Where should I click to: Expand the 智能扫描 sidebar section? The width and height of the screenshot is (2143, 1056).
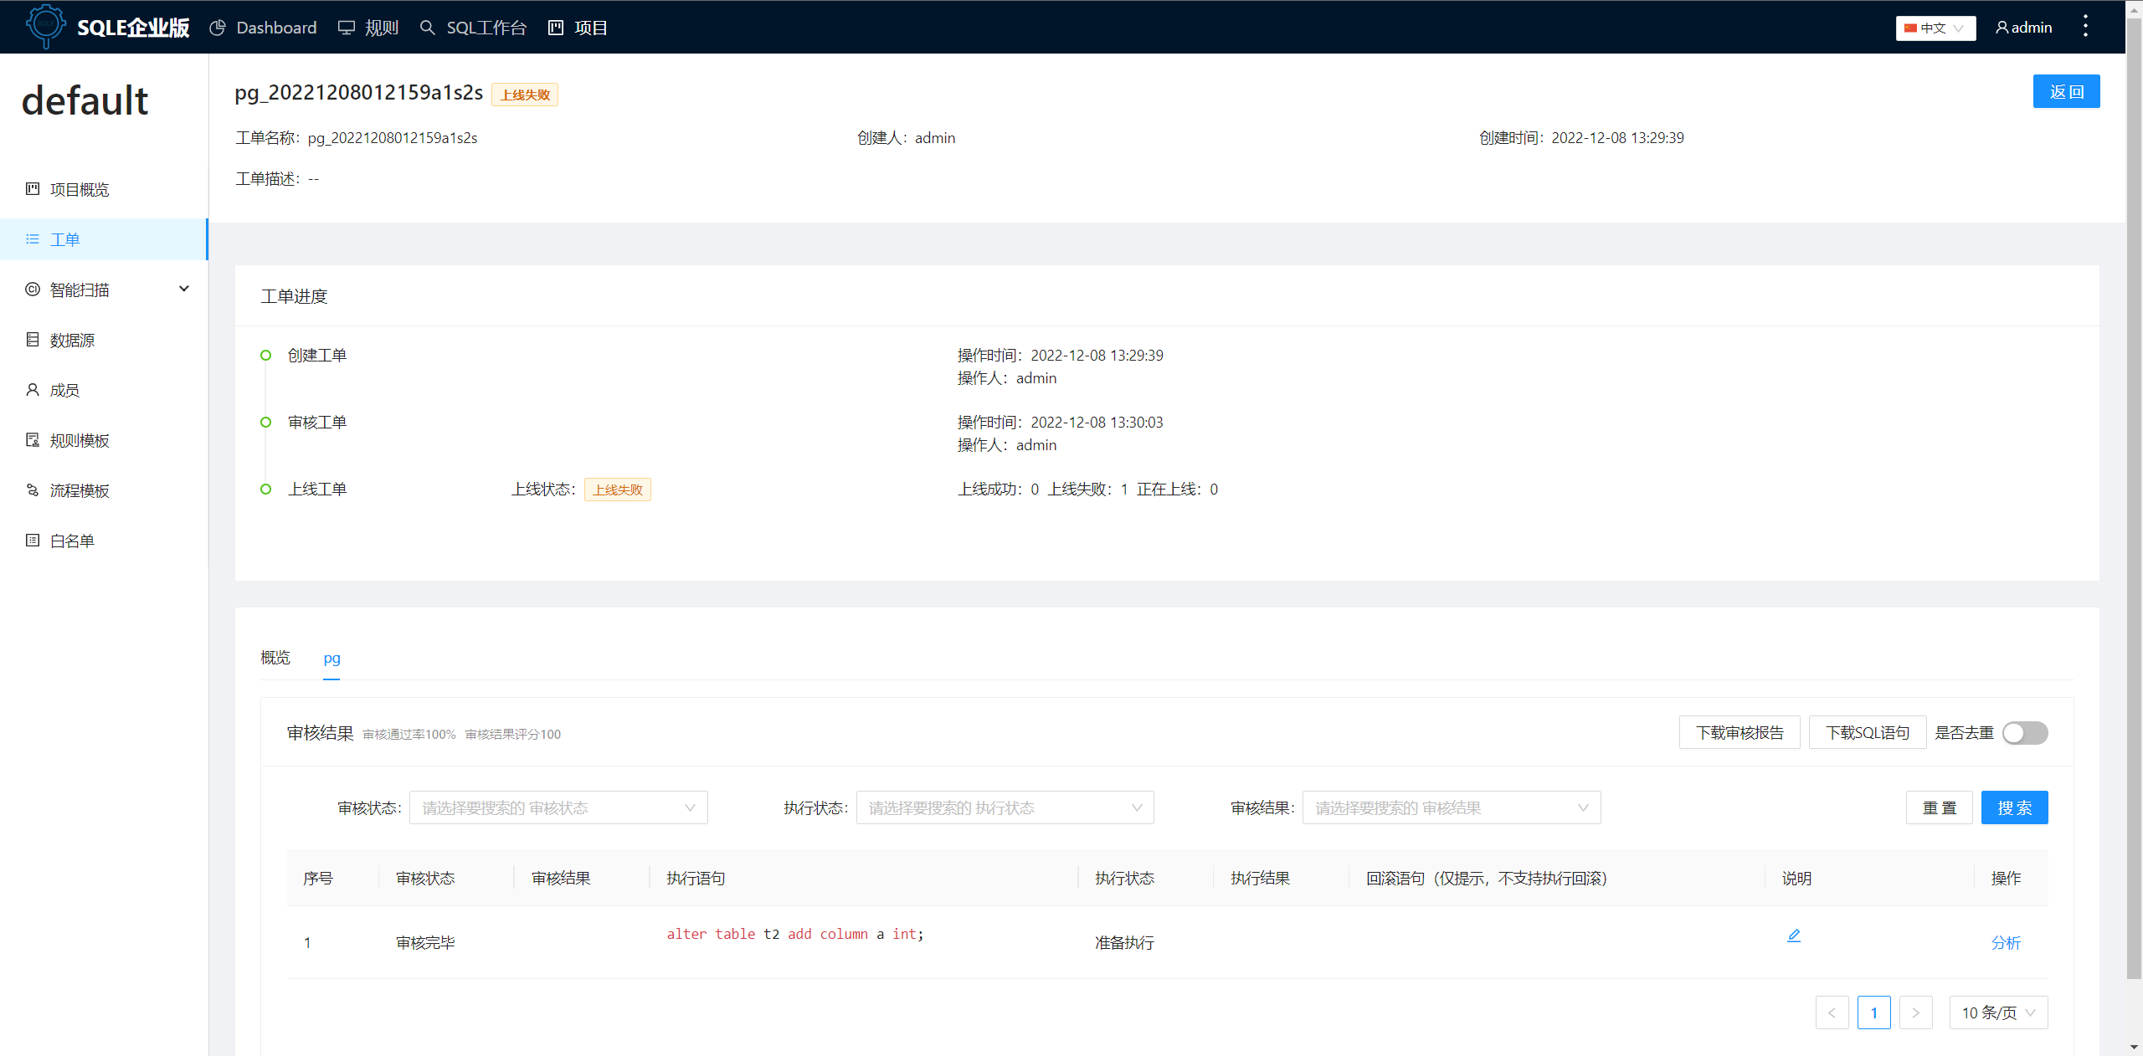pos(183,289)
